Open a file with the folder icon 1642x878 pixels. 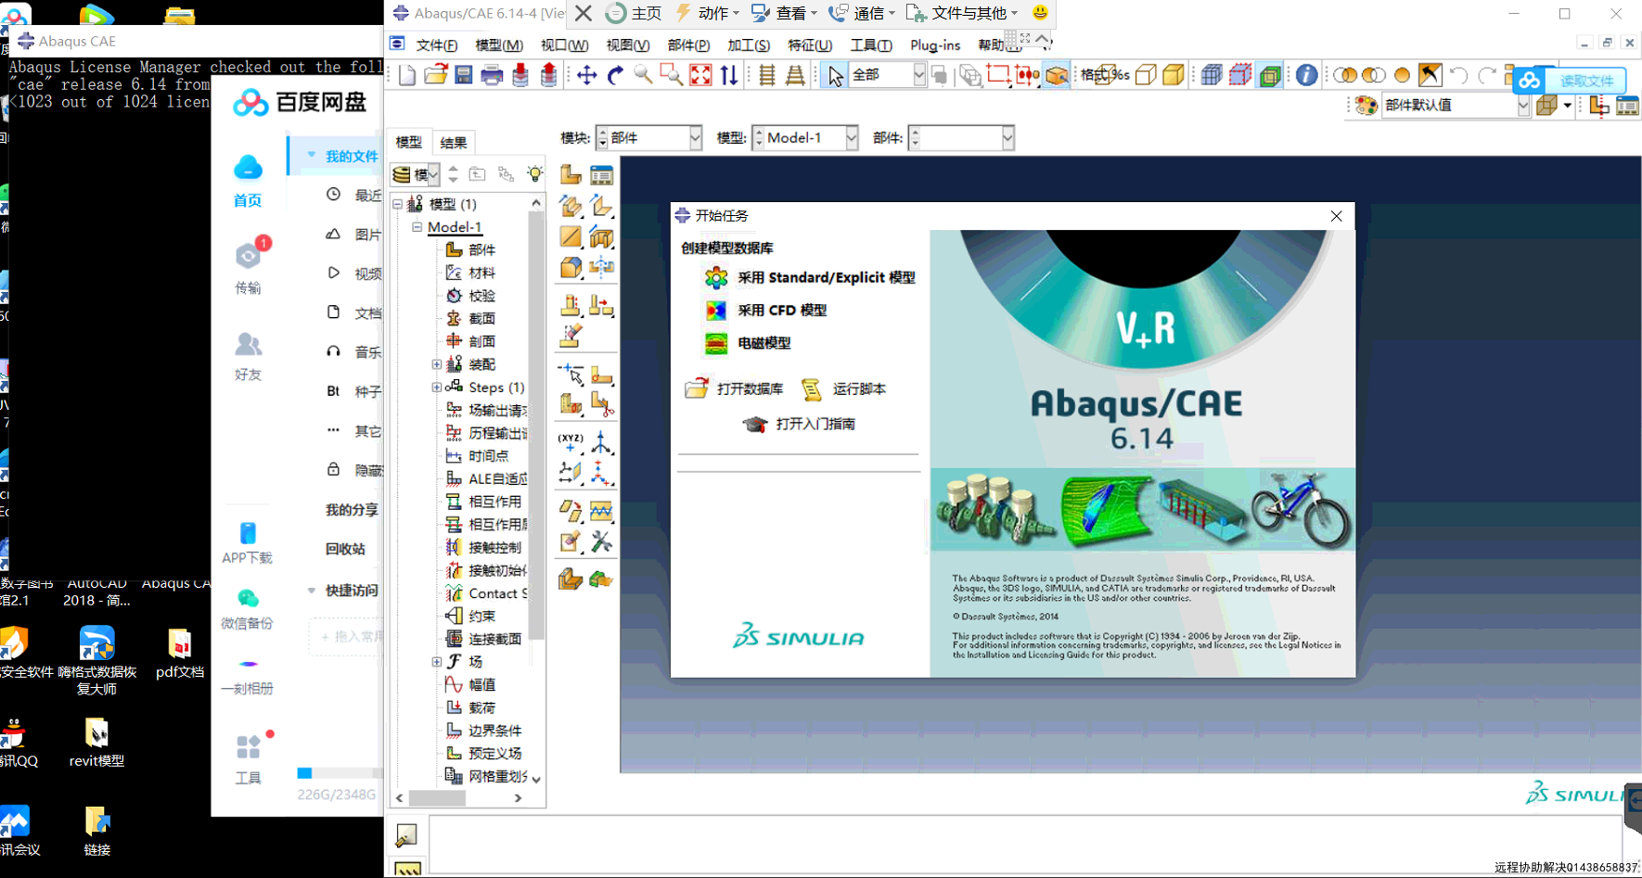click(x=436, y=75)
